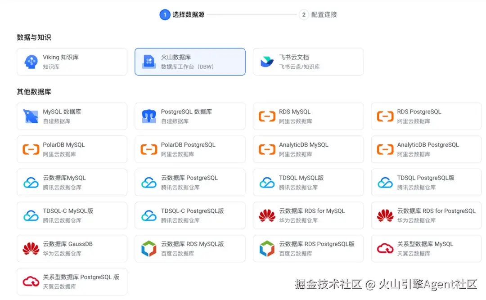Click the TDSQL MySQL版 cloud icon

point(267,183)
